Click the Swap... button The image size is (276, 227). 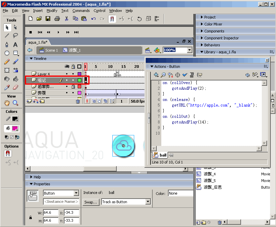91,202
